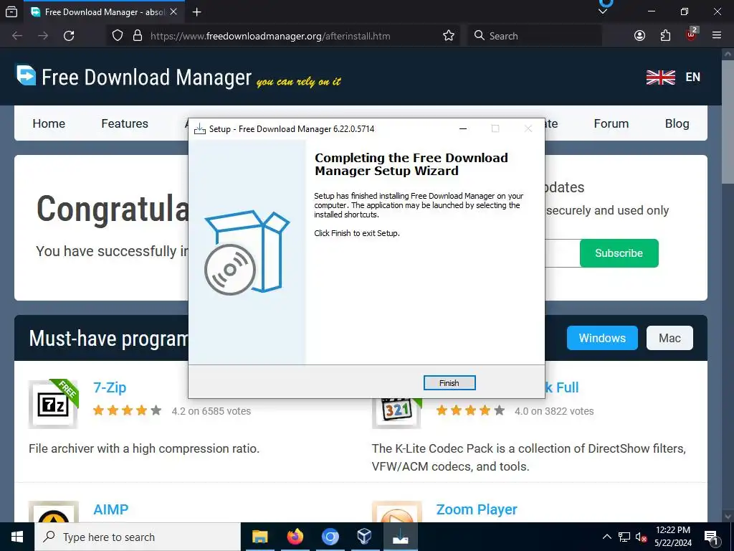This screenshot has width=734, height=551.
Task: Minimize the Setup wizard window
Action: [x=463, y=129]
